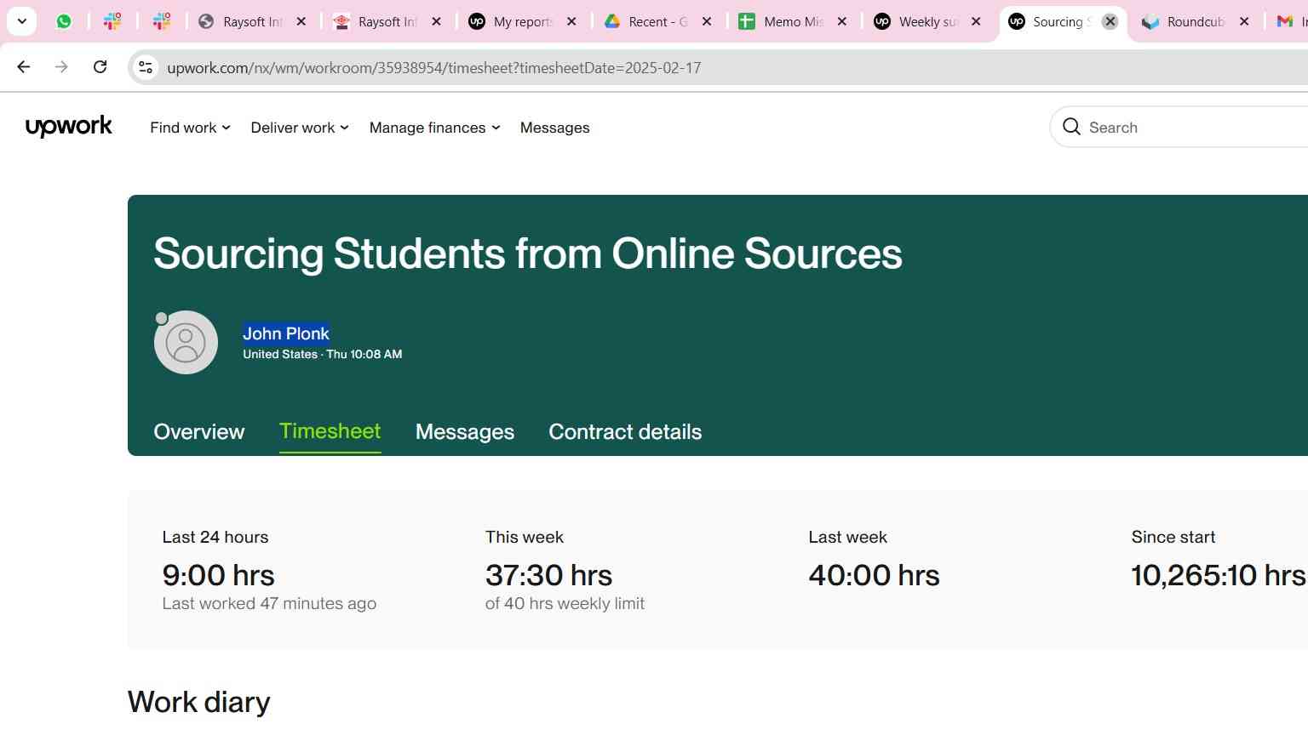The image size is (1308, 735).
Task: Open the Contract details tab
Action: (625, 431)
